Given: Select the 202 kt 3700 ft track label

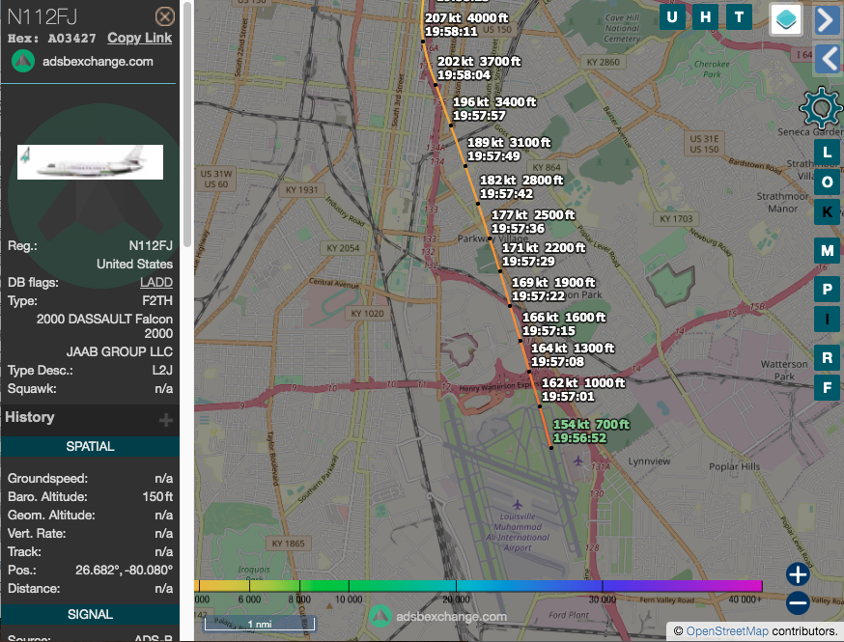Looking at the screenshot, I should point(479,69).
